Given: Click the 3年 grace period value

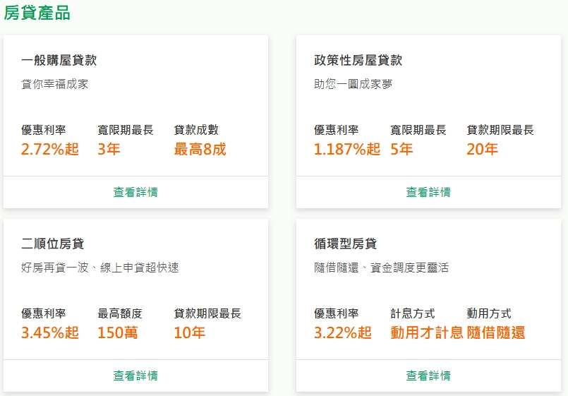Looking at the screenshot, I should (x=109, y=149).
